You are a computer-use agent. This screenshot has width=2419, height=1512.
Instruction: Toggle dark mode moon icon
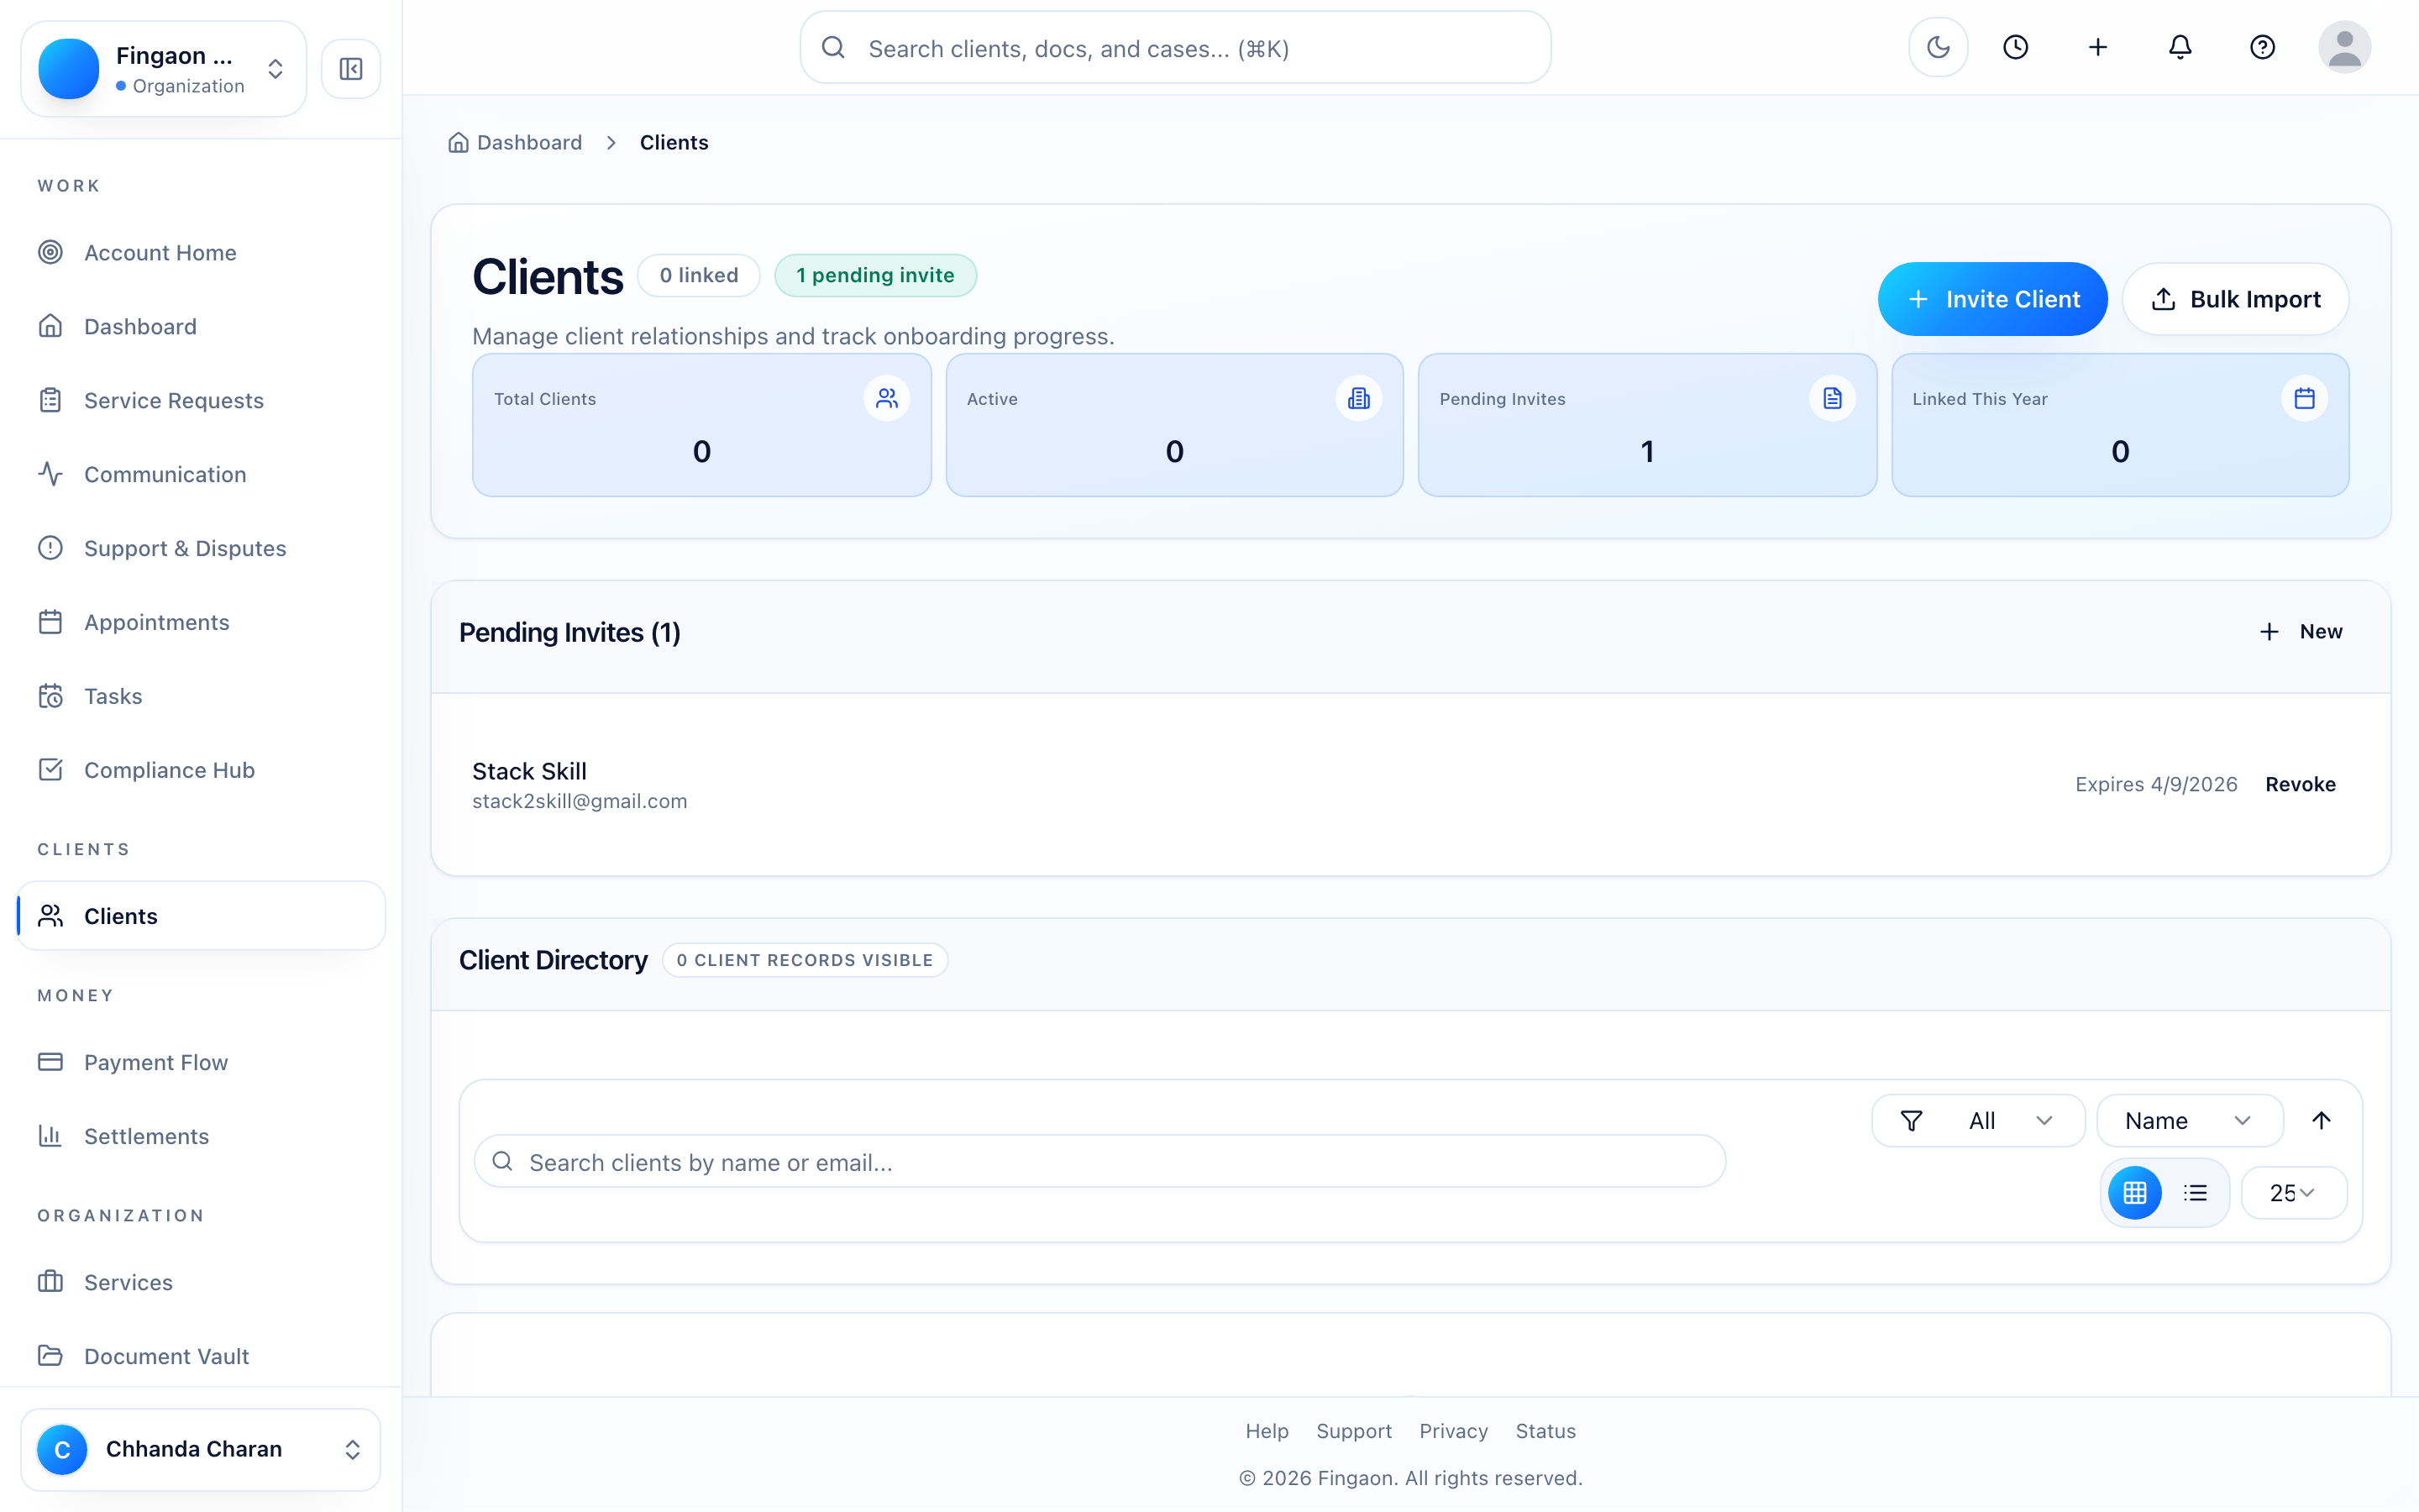(x=1939, y=47)
